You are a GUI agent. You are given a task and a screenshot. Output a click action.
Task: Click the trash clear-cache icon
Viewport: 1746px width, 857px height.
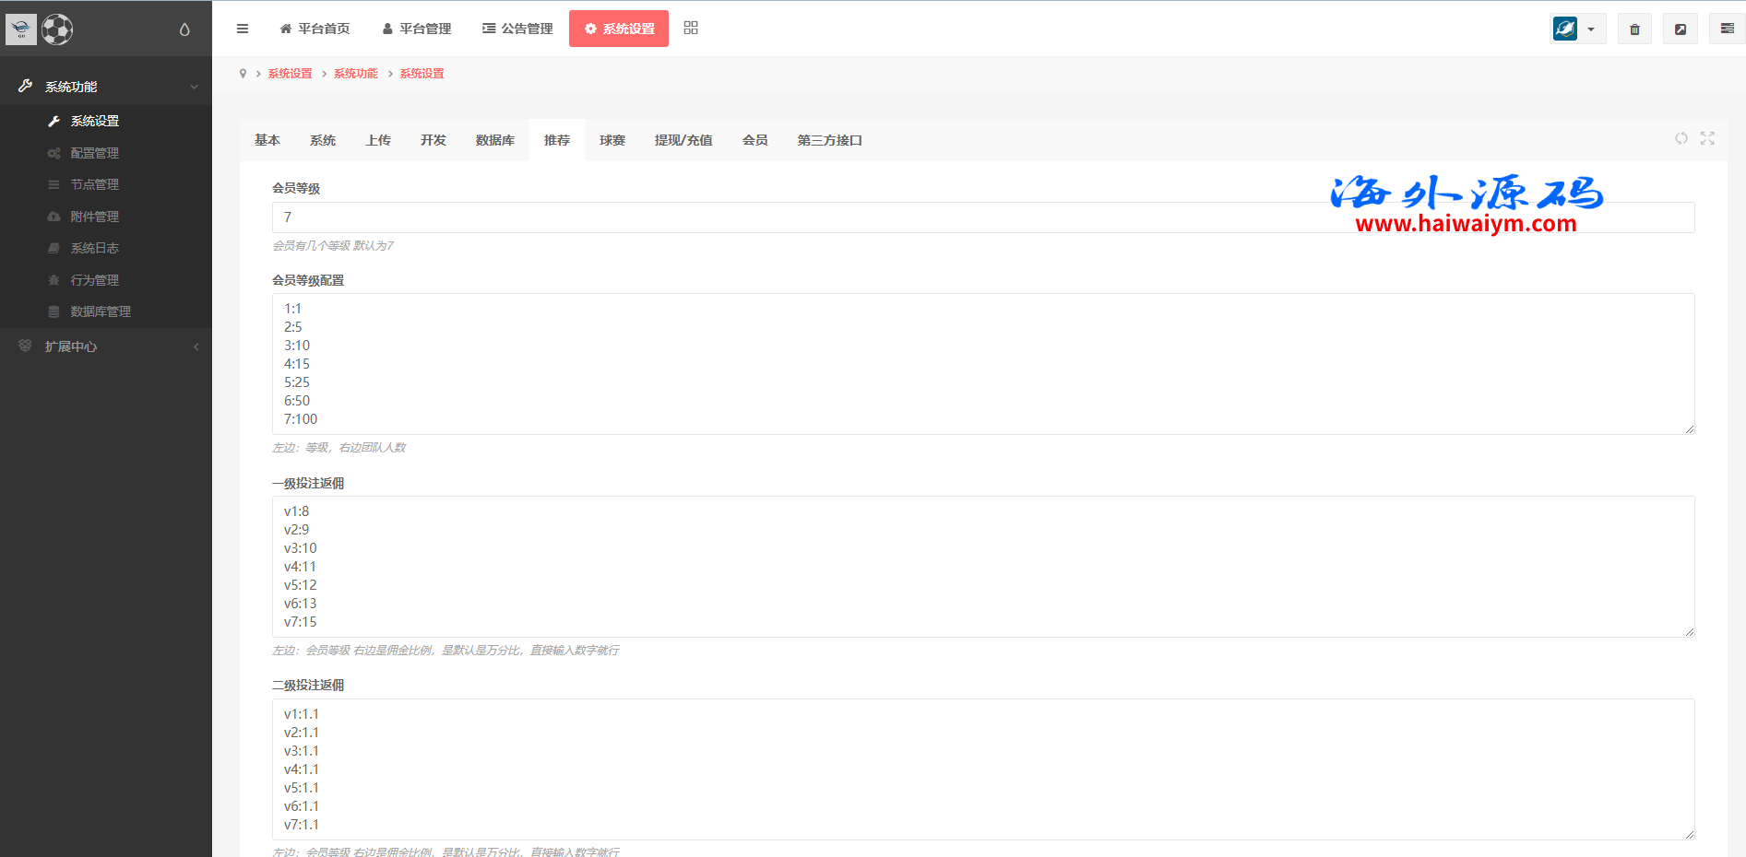(x=1634, y=29)
